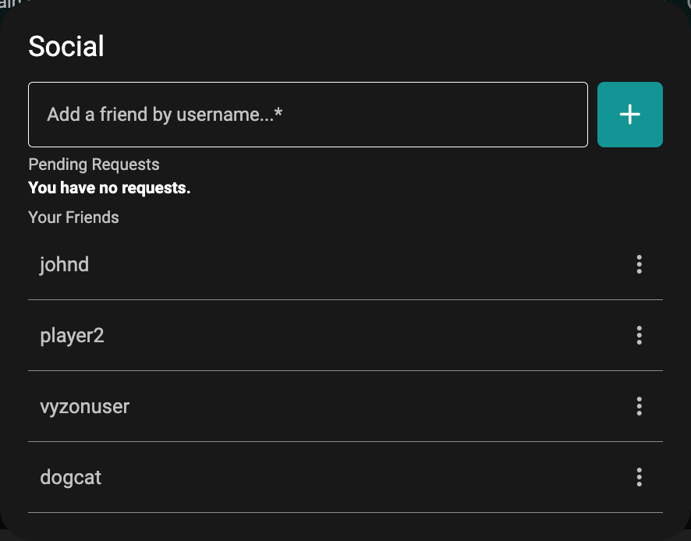Show more options for dogcat
The image size is (691, 541).
point(639,477)
